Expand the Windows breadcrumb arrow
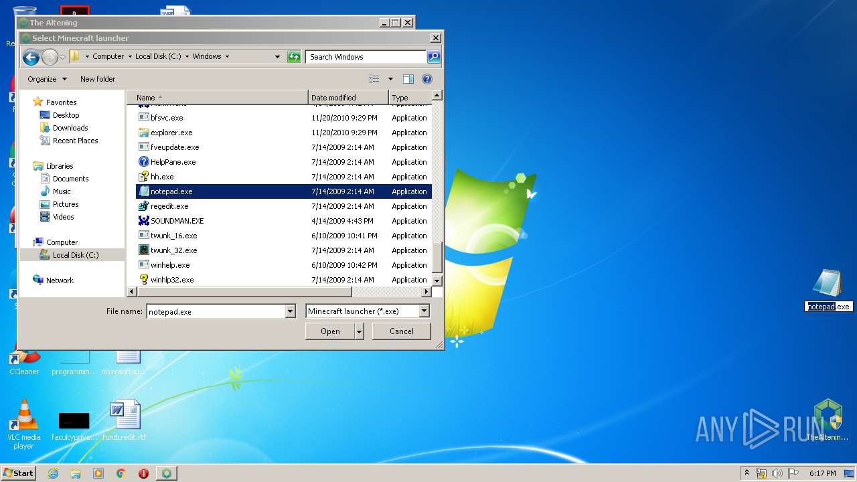Viewport: 857px width, 482px height. point(227,57)
